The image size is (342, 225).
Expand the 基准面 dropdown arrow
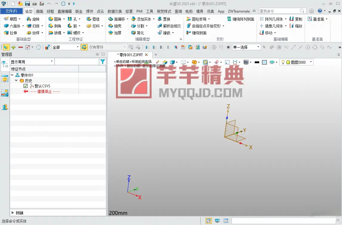[x=326, y=19]
